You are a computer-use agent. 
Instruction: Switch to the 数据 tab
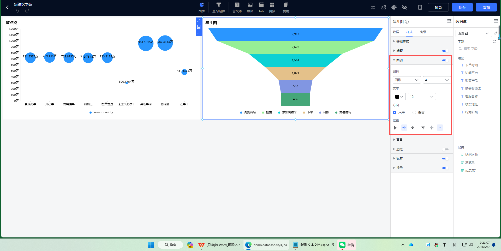(396, 32)
